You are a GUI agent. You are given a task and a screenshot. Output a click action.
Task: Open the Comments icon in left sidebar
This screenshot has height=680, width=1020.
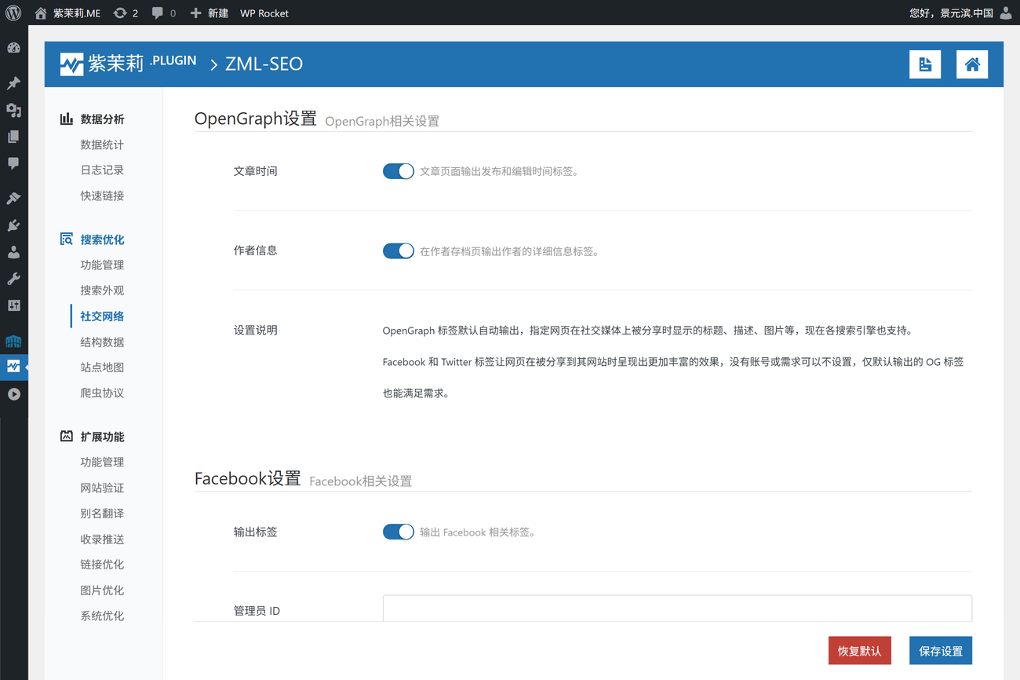(13, 163)
